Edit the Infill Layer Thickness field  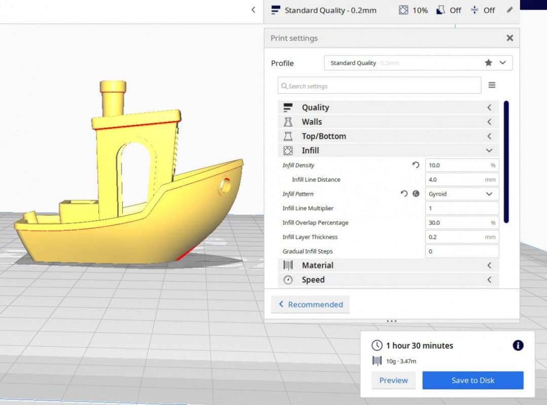pos(462,237)
